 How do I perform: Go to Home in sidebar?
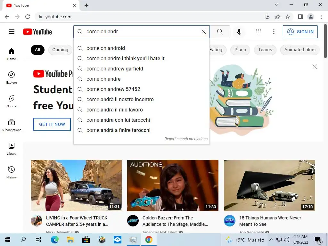pyautogui.click(x=12, y=54)
